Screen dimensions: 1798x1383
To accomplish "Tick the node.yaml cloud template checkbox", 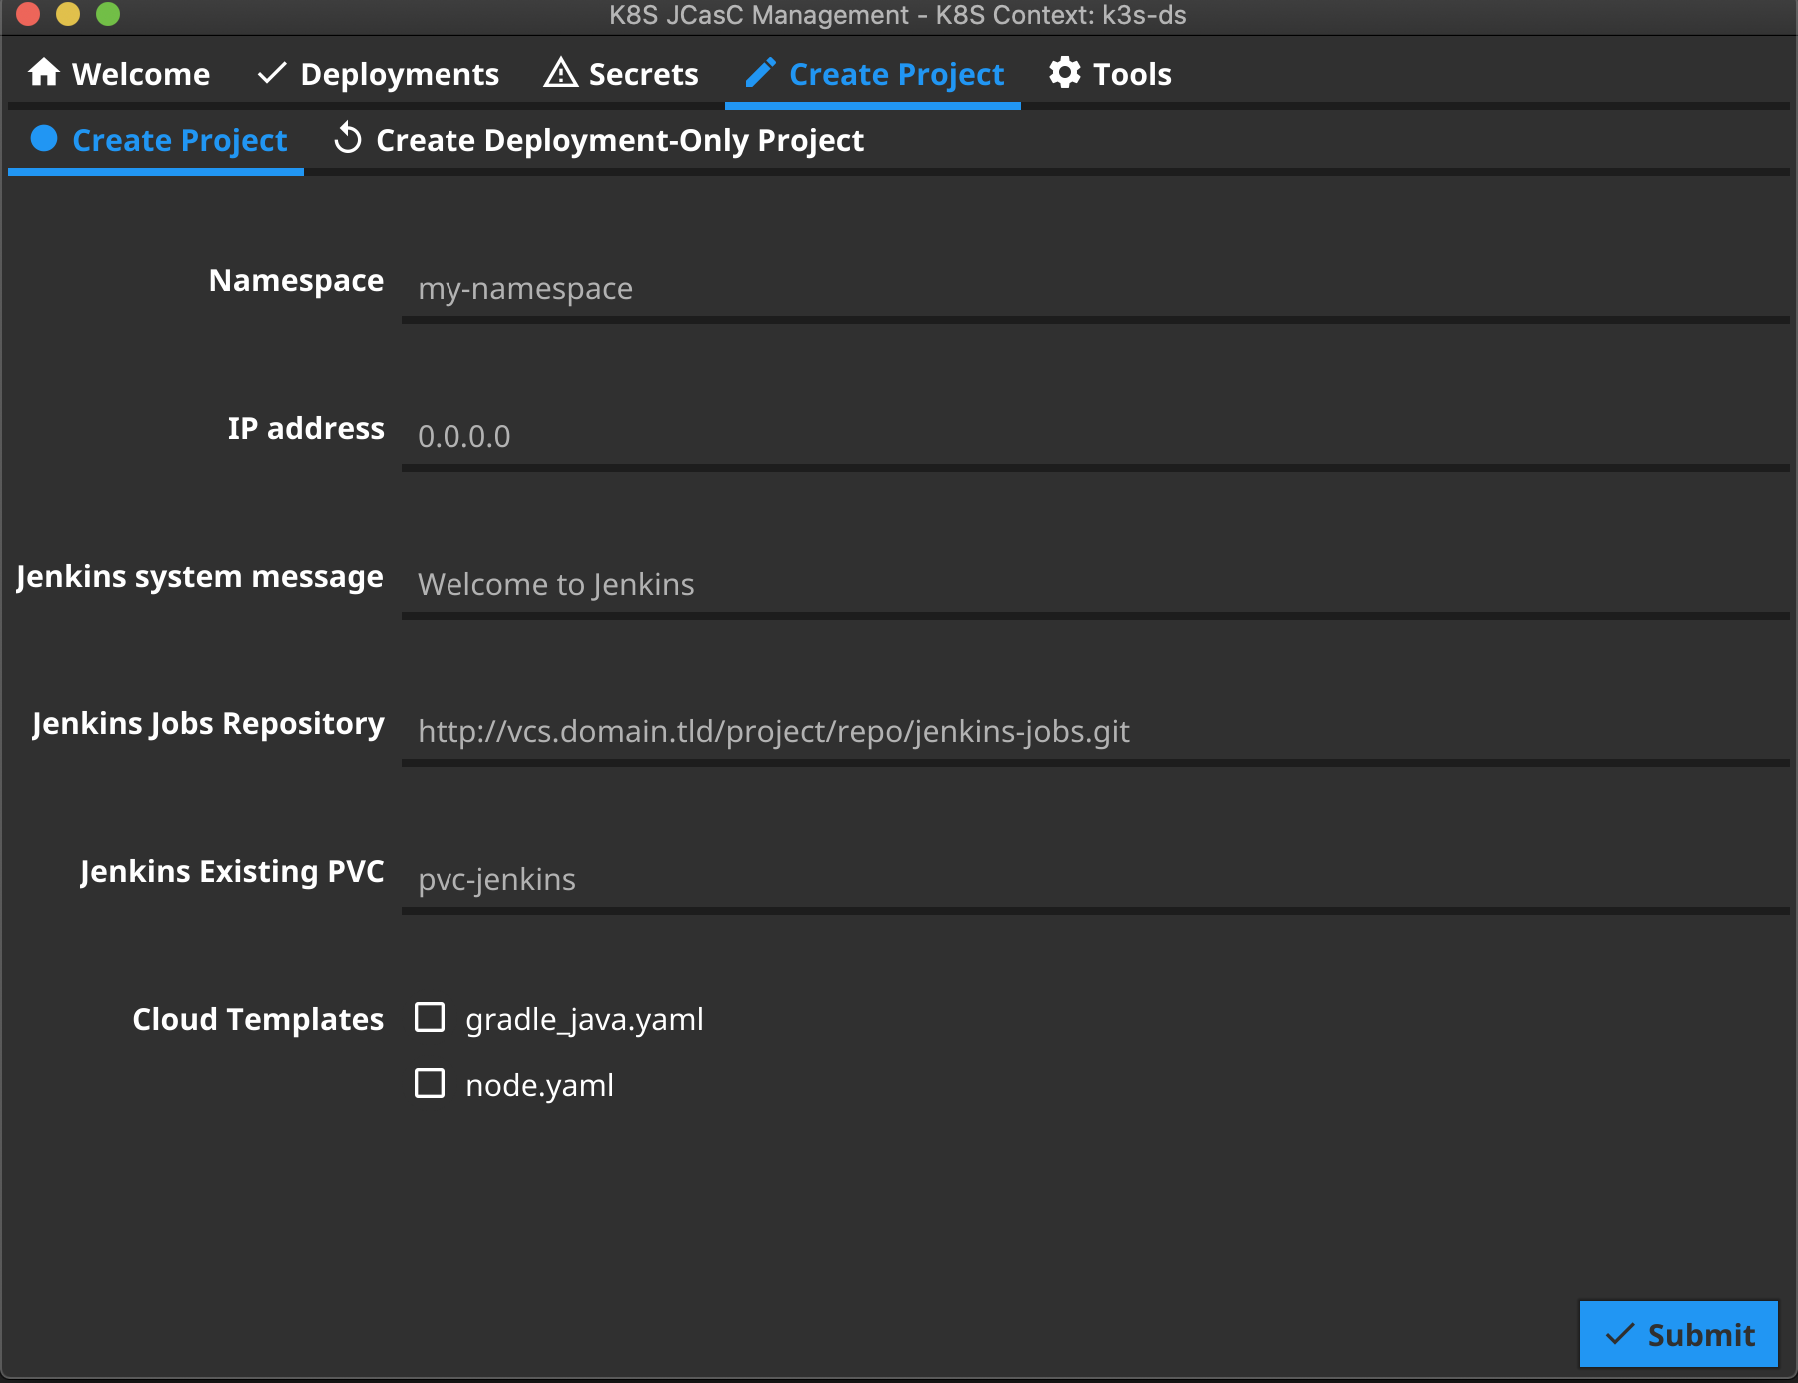I will point(430,1084).
